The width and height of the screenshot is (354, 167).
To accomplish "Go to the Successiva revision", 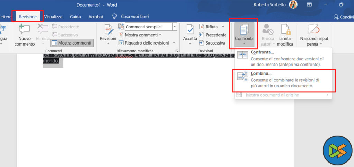I will click(212, 43).
